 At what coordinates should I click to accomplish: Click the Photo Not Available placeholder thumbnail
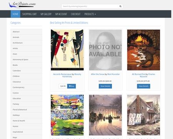[105, 50]
